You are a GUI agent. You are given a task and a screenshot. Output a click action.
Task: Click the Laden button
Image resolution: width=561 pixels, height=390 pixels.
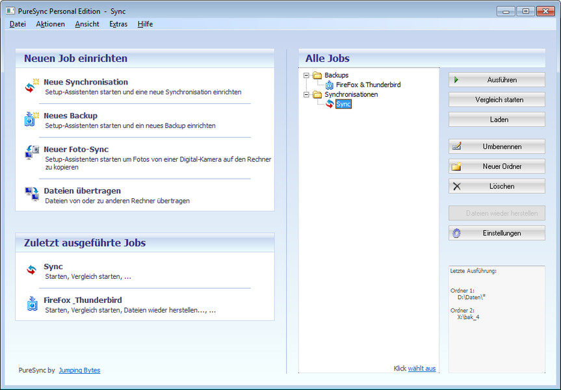[x=497, y=120]
